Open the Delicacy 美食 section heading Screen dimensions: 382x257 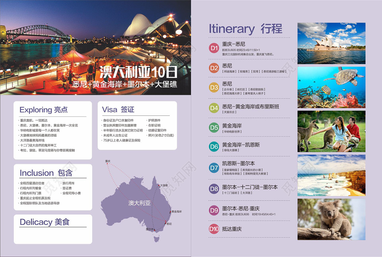point(44,222)
